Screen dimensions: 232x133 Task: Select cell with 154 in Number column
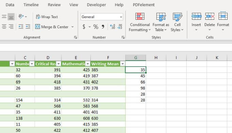(x=25, y=100)
